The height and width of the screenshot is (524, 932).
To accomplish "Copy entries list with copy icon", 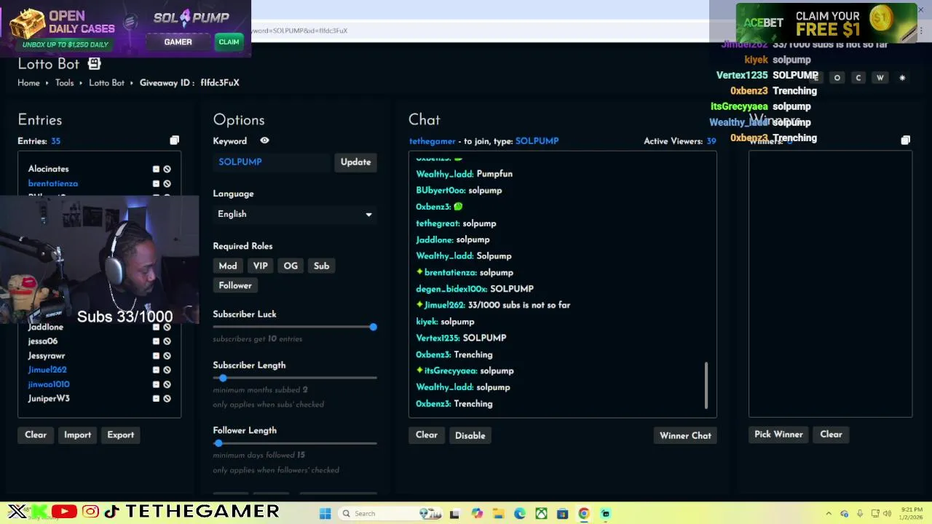I will pyautogui.click(x=174, y=140).
